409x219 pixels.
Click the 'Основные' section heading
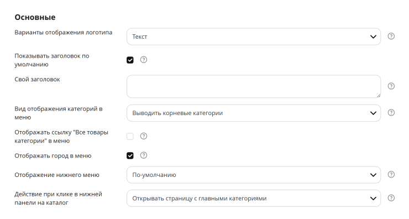point(35,17)
